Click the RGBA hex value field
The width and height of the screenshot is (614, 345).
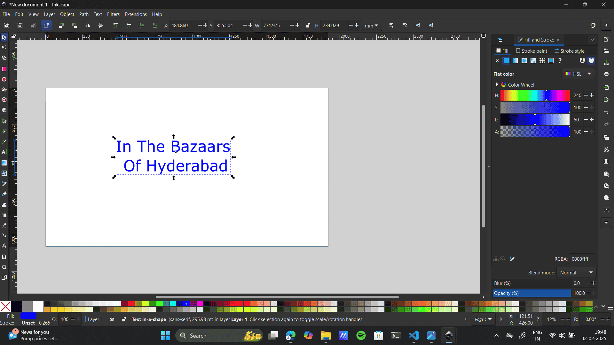tap(582, 259)
